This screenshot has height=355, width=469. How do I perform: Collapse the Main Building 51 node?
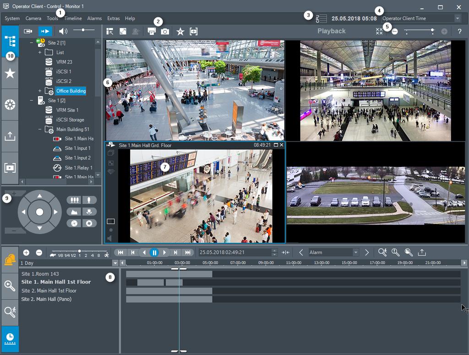point(40,129)
